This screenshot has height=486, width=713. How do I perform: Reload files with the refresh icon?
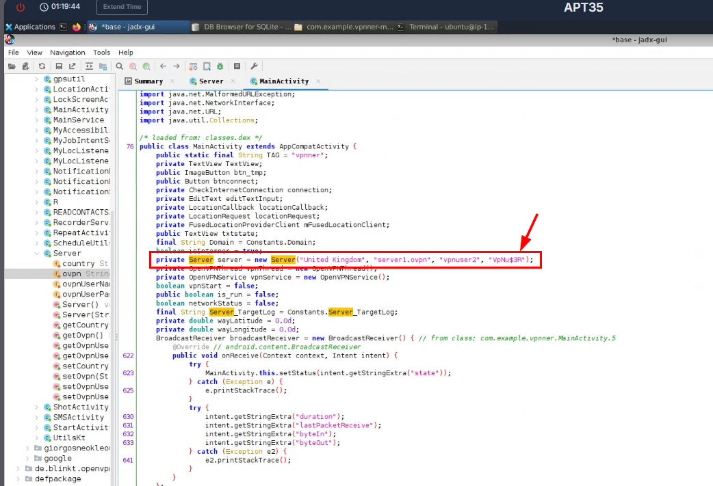(x=42, y=66)
